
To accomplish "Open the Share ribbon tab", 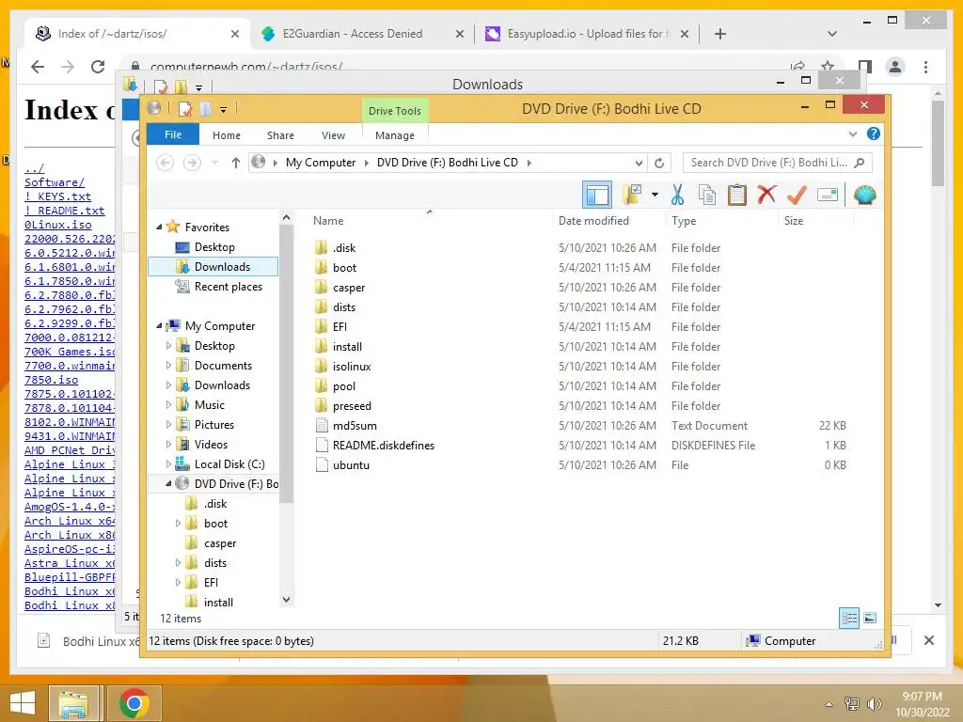I will [280, 135].
